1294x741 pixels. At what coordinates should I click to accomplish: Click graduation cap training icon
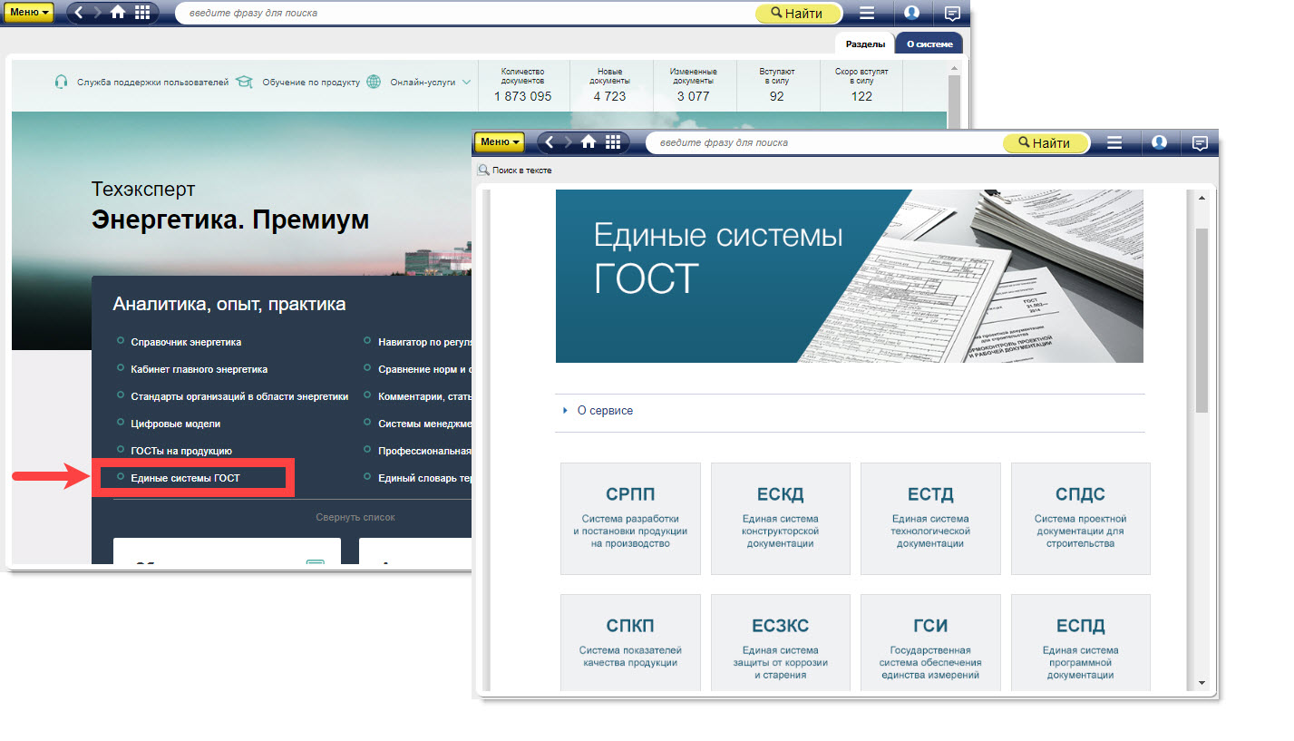coord(244,82)
